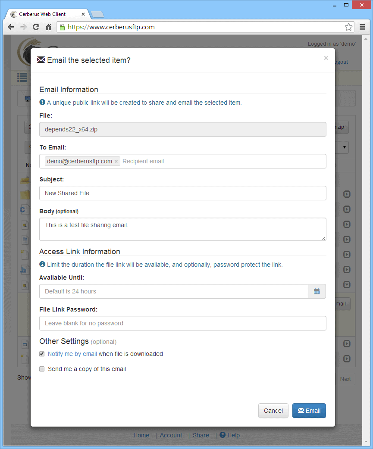Image resolution: width=373 pixels, height=449 pixels.
Task: Click the info icon under Access Link Information
Action: (x=42, y=264)
